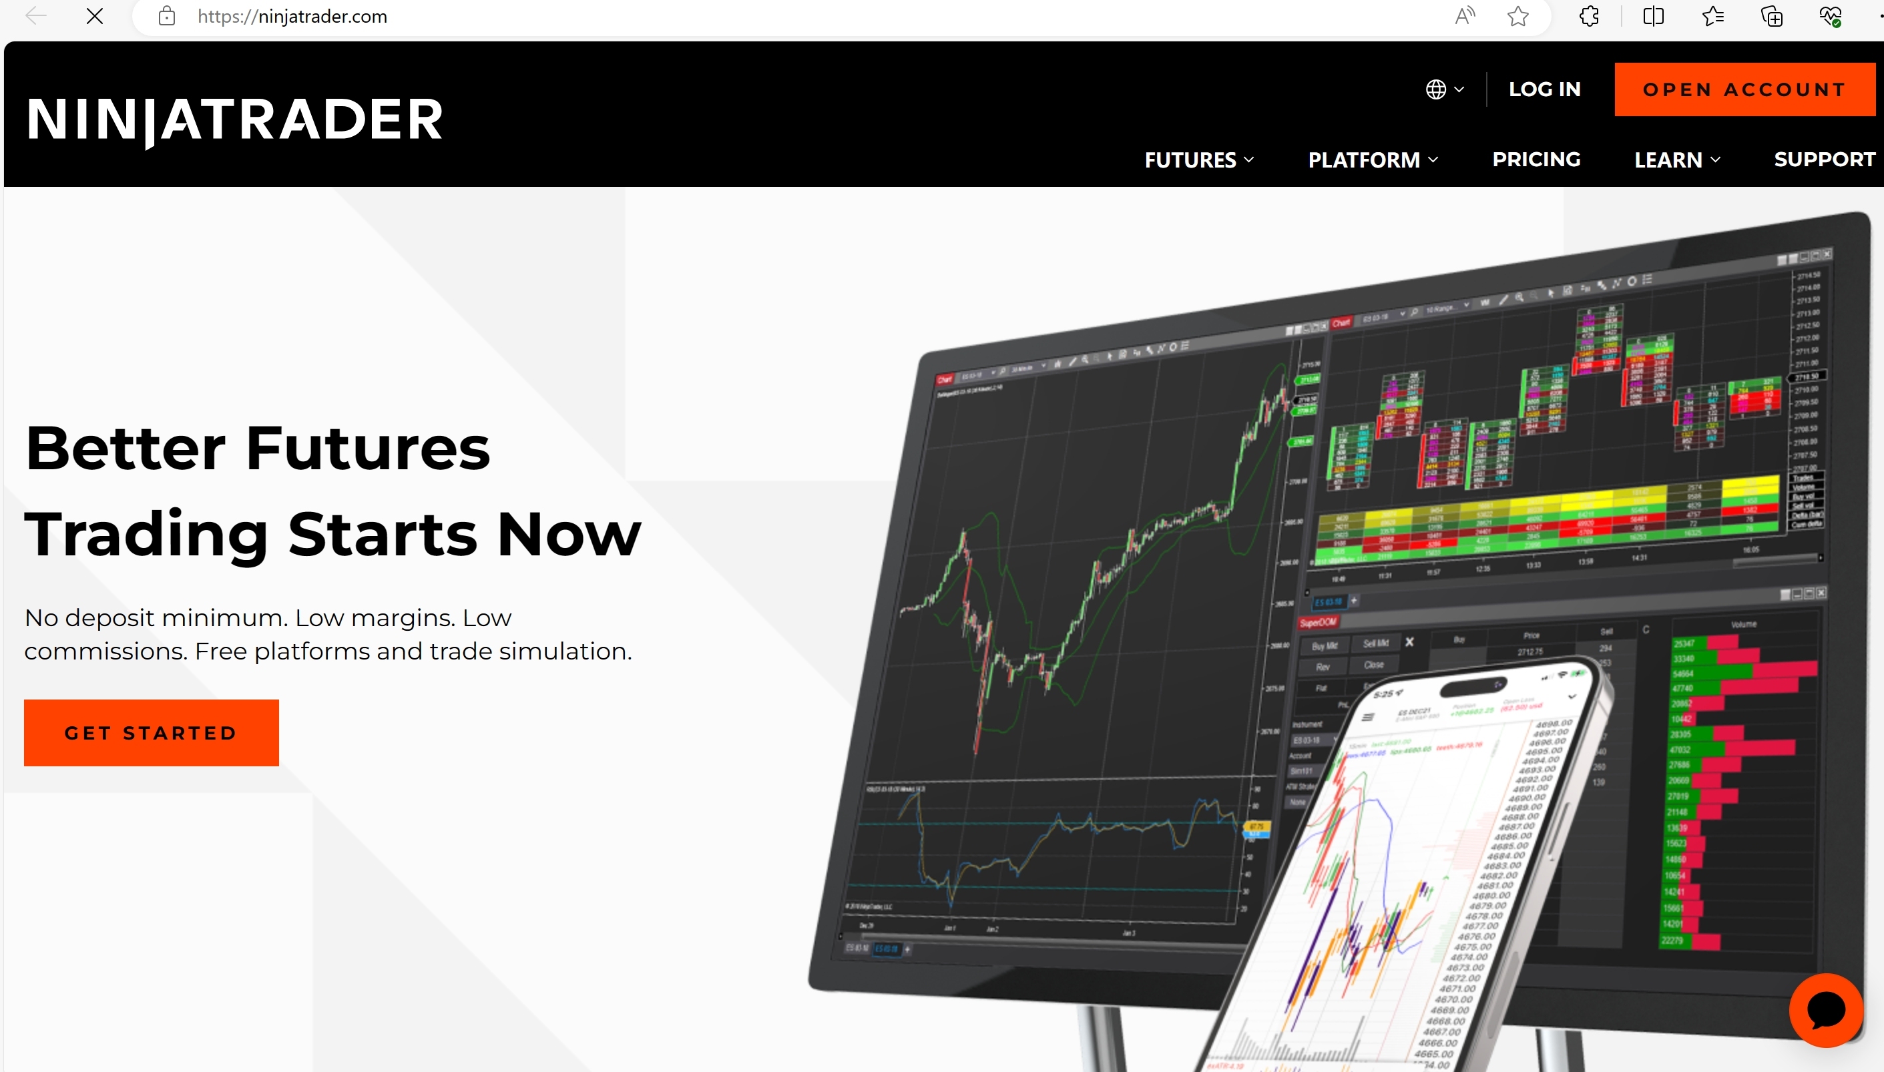Open the PRICING menu item
Viewport: 1884px width, 1072px height.
point(1536,159)
